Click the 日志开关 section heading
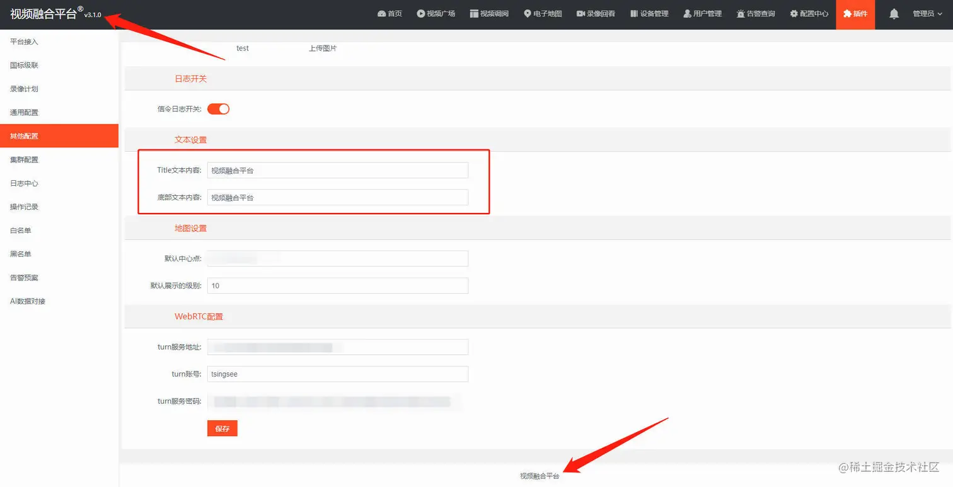This screenshot has width=953, height=487. [190, 79]
